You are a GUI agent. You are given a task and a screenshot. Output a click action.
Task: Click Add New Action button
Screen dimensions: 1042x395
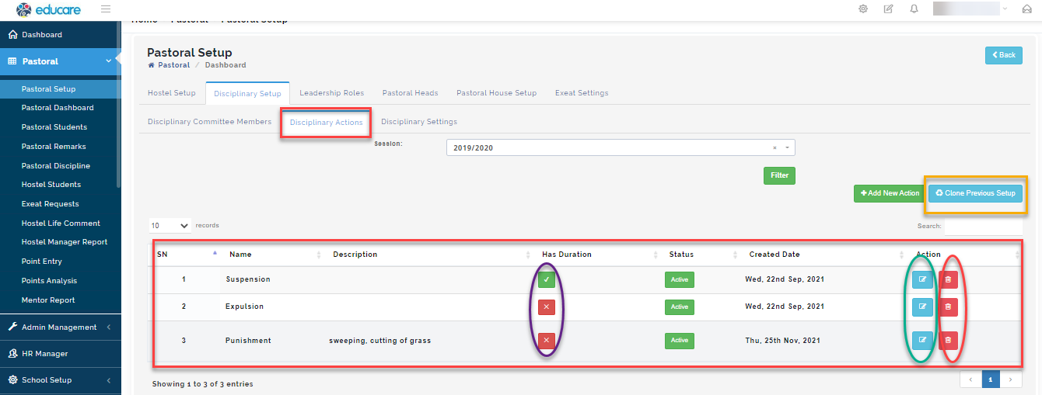(890, 193)
